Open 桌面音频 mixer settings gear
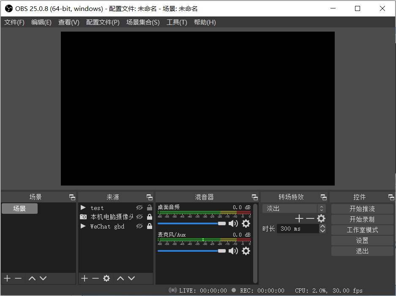The height and width of the screenshot is (296, 396). point(246,223)
